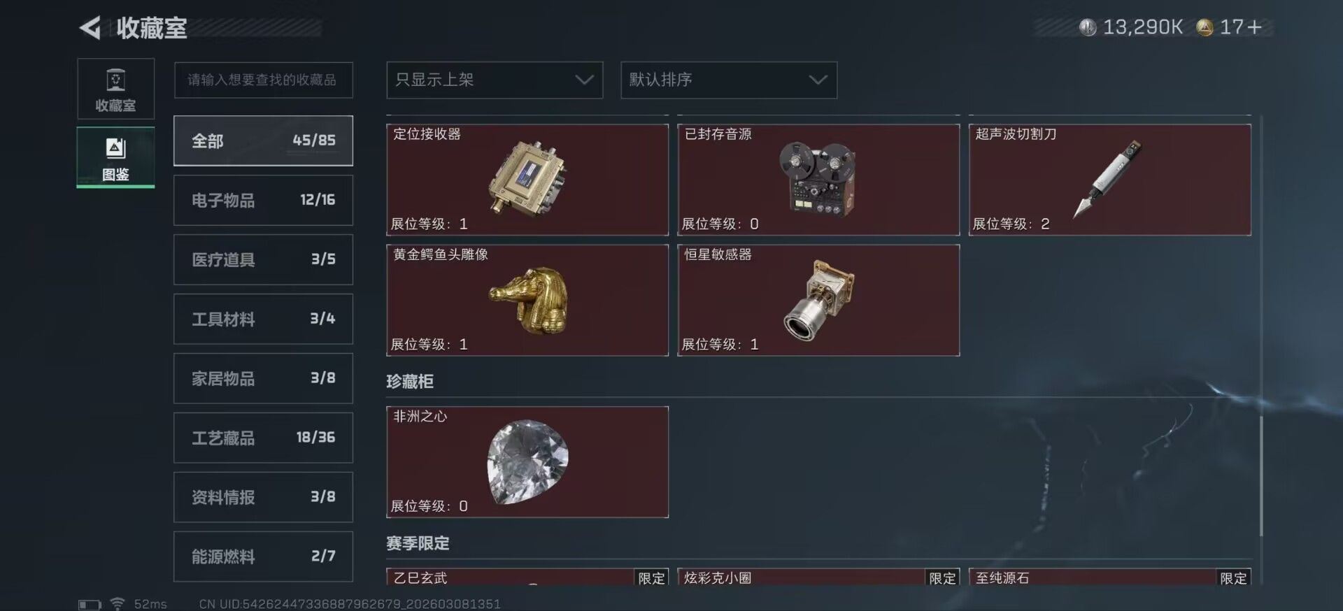Select the 已封存音源 tape recorder image
Image resolution: width=1343 pixels, height=611 pixels.
pyautogui.click(x=817, y=178)
